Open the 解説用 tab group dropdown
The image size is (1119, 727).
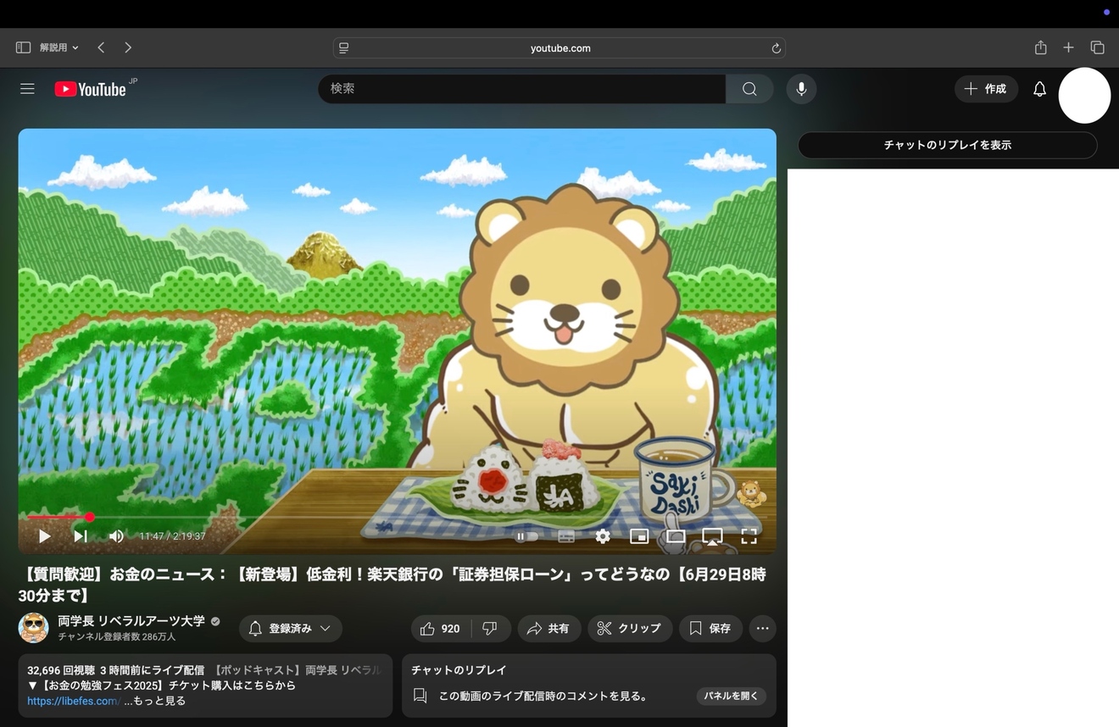59,48
